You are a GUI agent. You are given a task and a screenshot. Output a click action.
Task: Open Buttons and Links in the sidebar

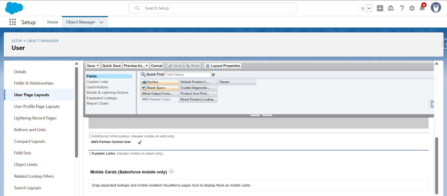pyautogui.click(x=30, y=130)
